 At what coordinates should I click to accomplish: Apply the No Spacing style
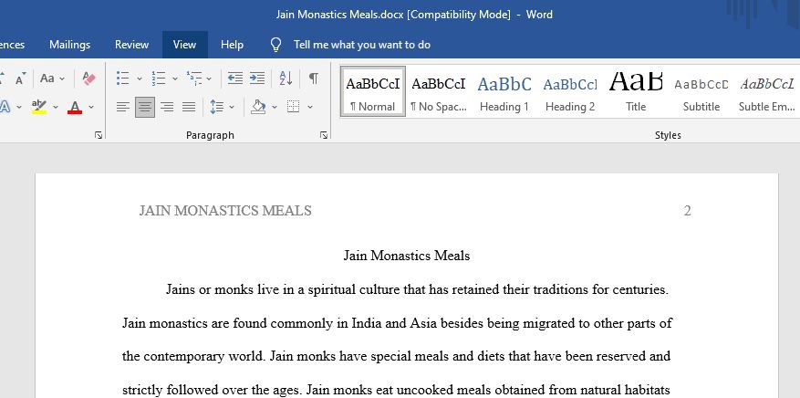click(x=439, y=91)
